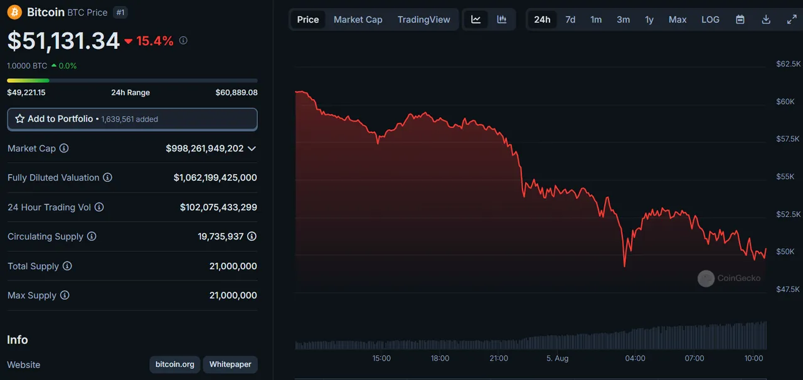Image resolution: width=803 pixels, height=380 pixels.
Task: Select the Max time range
Action: tap(678, 19)
